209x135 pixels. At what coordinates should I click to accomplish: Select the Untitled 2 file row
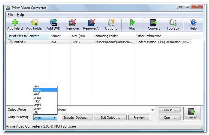pyautogui.click(x=99, y=42)
